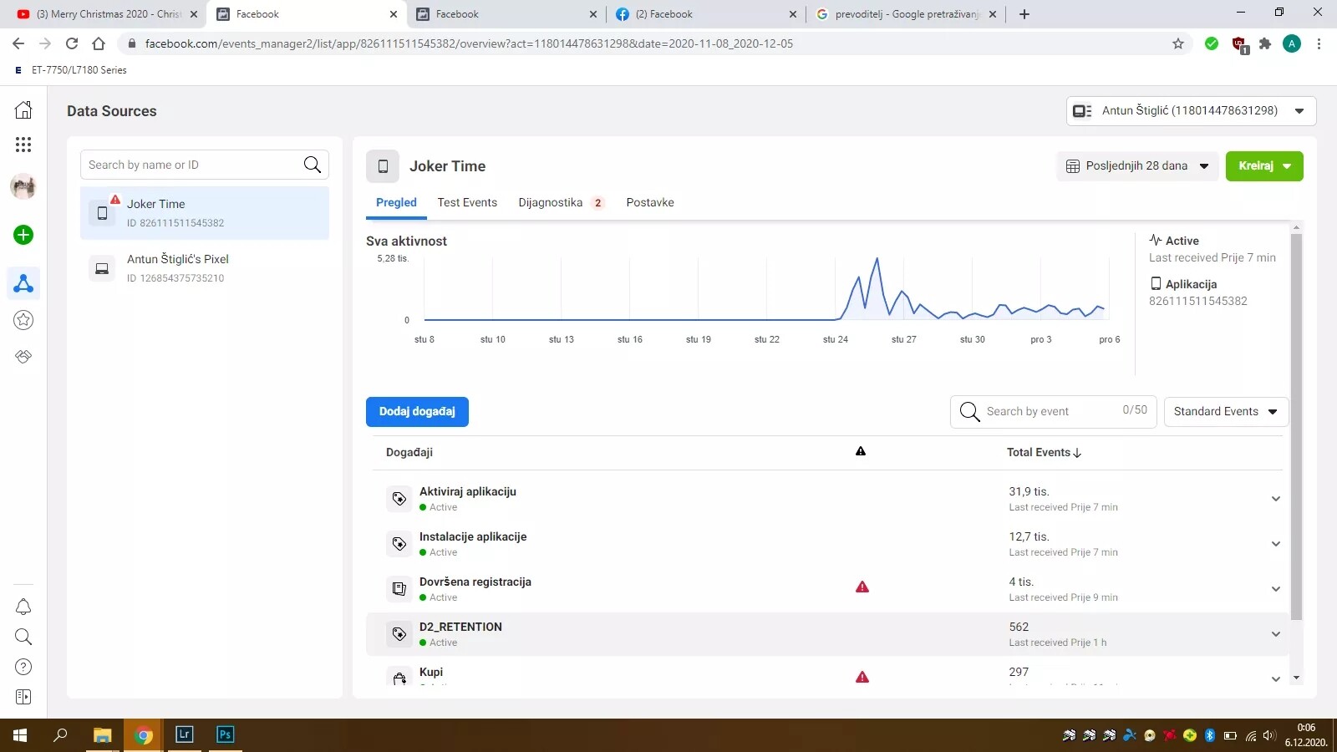The width and height of the screenshot is (1337, 752).
Task: Click the Joker Time phone app icon in header
Action: tap(383, 166)
